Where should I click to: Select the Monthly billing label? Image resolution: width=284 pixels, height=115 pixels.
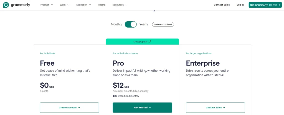click(116, 24)
